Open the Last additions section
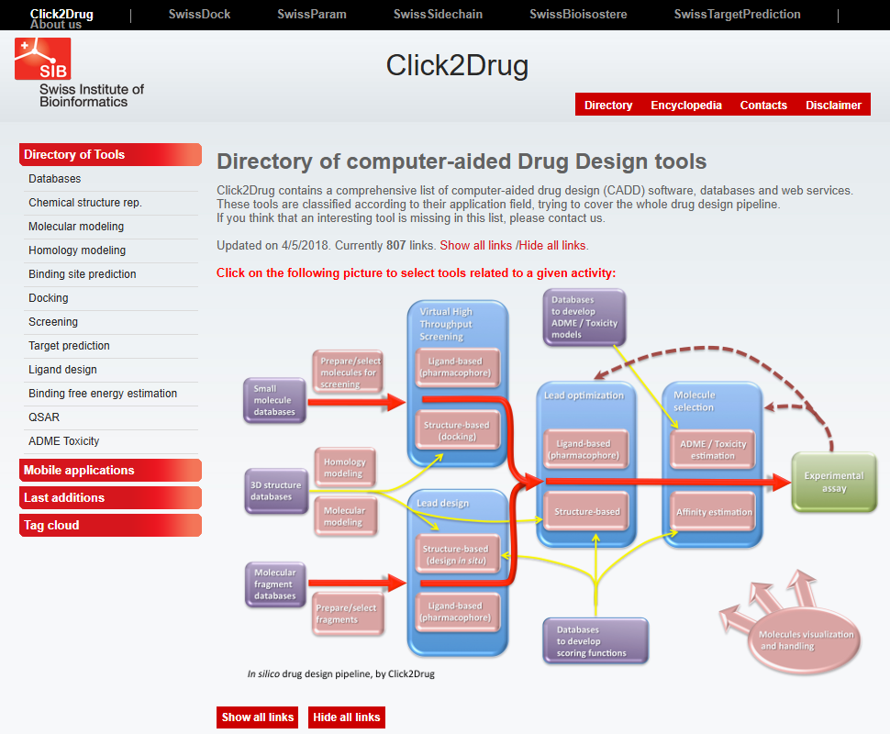The height and width of the screenshot is (734, 890). (x=110, y=497)
